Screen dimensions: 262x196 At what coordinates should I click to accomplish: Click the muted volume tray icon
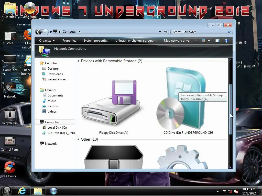(236, 191)
